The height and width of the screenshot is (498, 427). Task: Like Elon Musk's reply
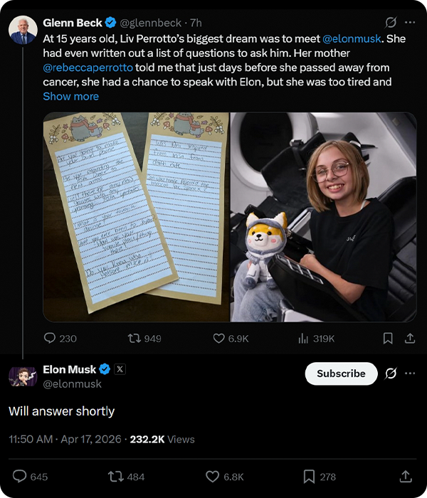pos(213,477)
